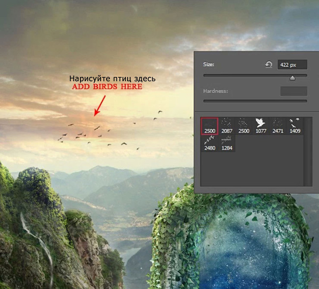Viewport: 319px width, 289px height.
Task: Click the reset brush size icon
Action: [x=269, y=64]
